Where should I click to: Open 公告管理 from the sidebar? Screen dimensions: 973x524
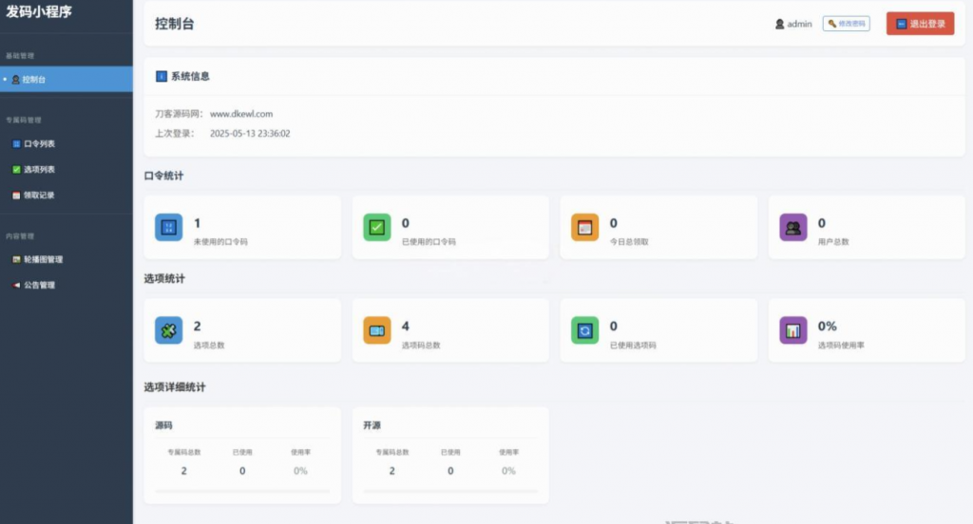click(x=39, y=285)
